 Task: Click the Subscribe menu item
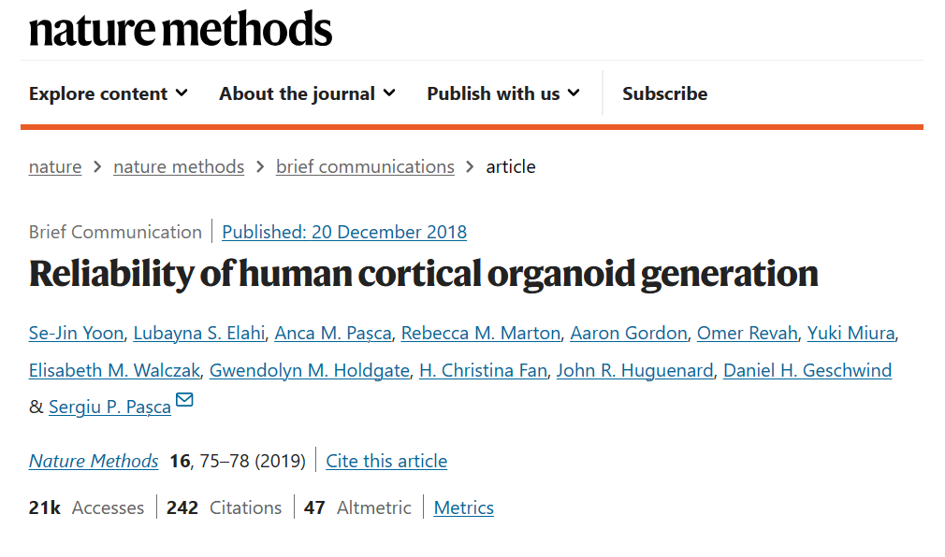click(x=664, y=93)
